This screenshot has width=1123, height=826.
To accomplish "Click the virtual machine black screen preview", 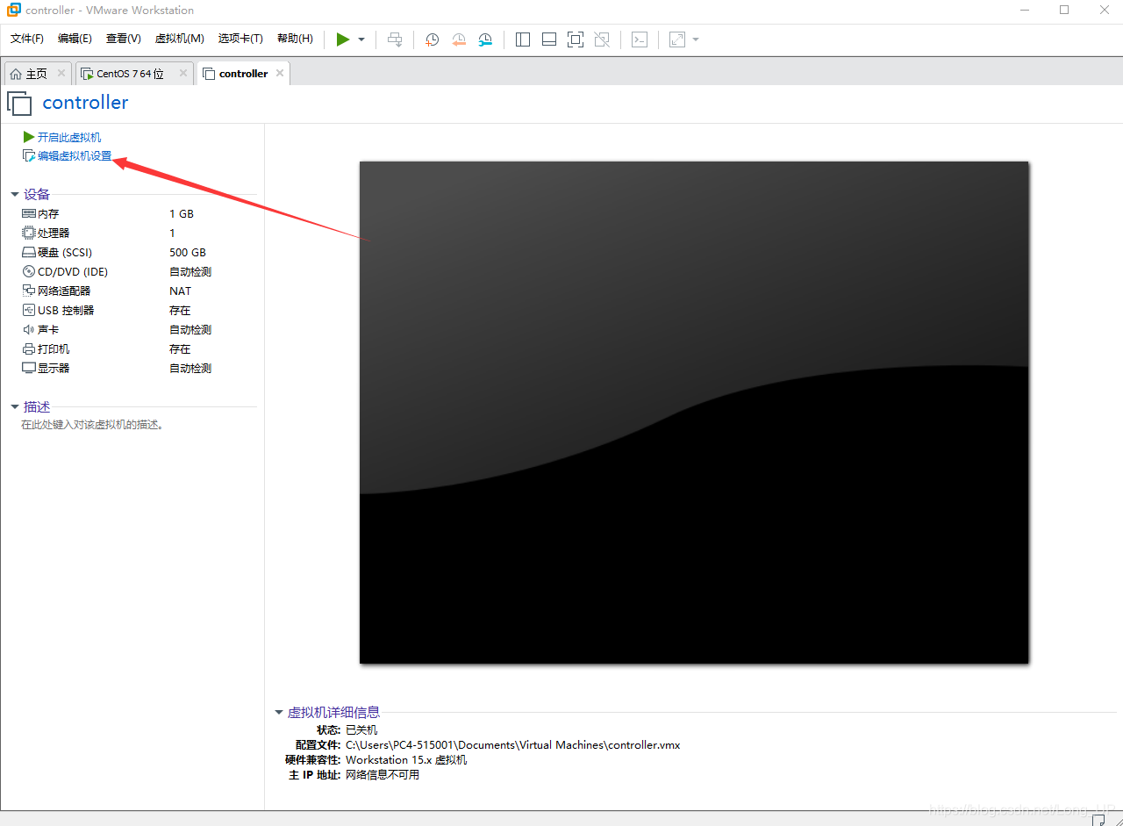I will (694, 413).
